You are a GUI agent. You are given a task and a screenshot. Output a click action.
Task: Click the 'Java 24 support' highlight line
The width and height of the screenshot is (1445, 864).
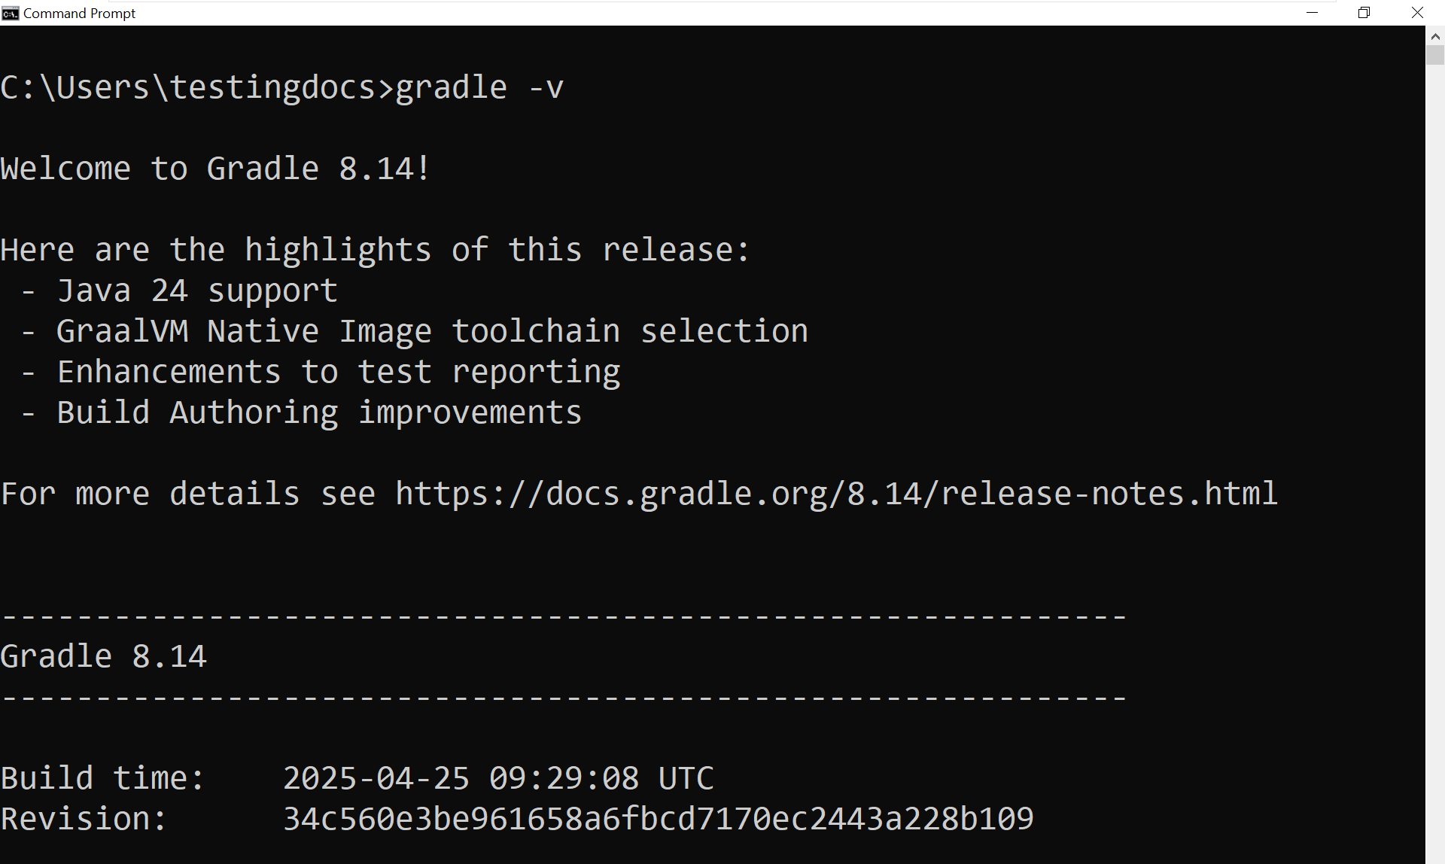[197, 291]
